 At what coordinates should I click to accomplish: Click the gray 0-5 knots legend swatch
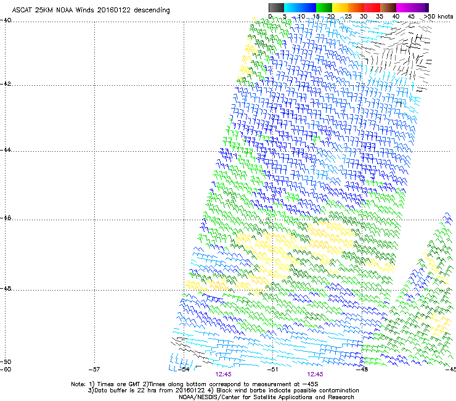pyautogui.click(x=276, y=7)
